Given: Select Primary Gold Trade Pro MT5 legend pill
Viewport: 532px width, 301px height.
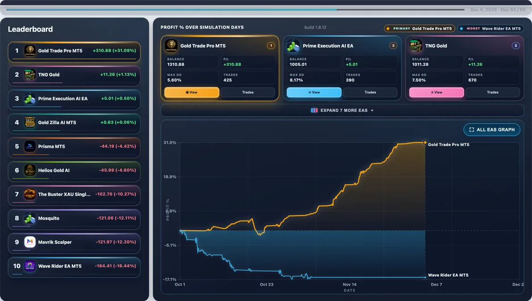Looking at the screenshot, I should coord(420,28).
